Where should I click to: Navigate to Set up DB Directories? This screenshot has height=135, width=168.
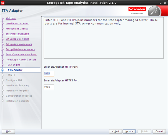click(17, 39)
